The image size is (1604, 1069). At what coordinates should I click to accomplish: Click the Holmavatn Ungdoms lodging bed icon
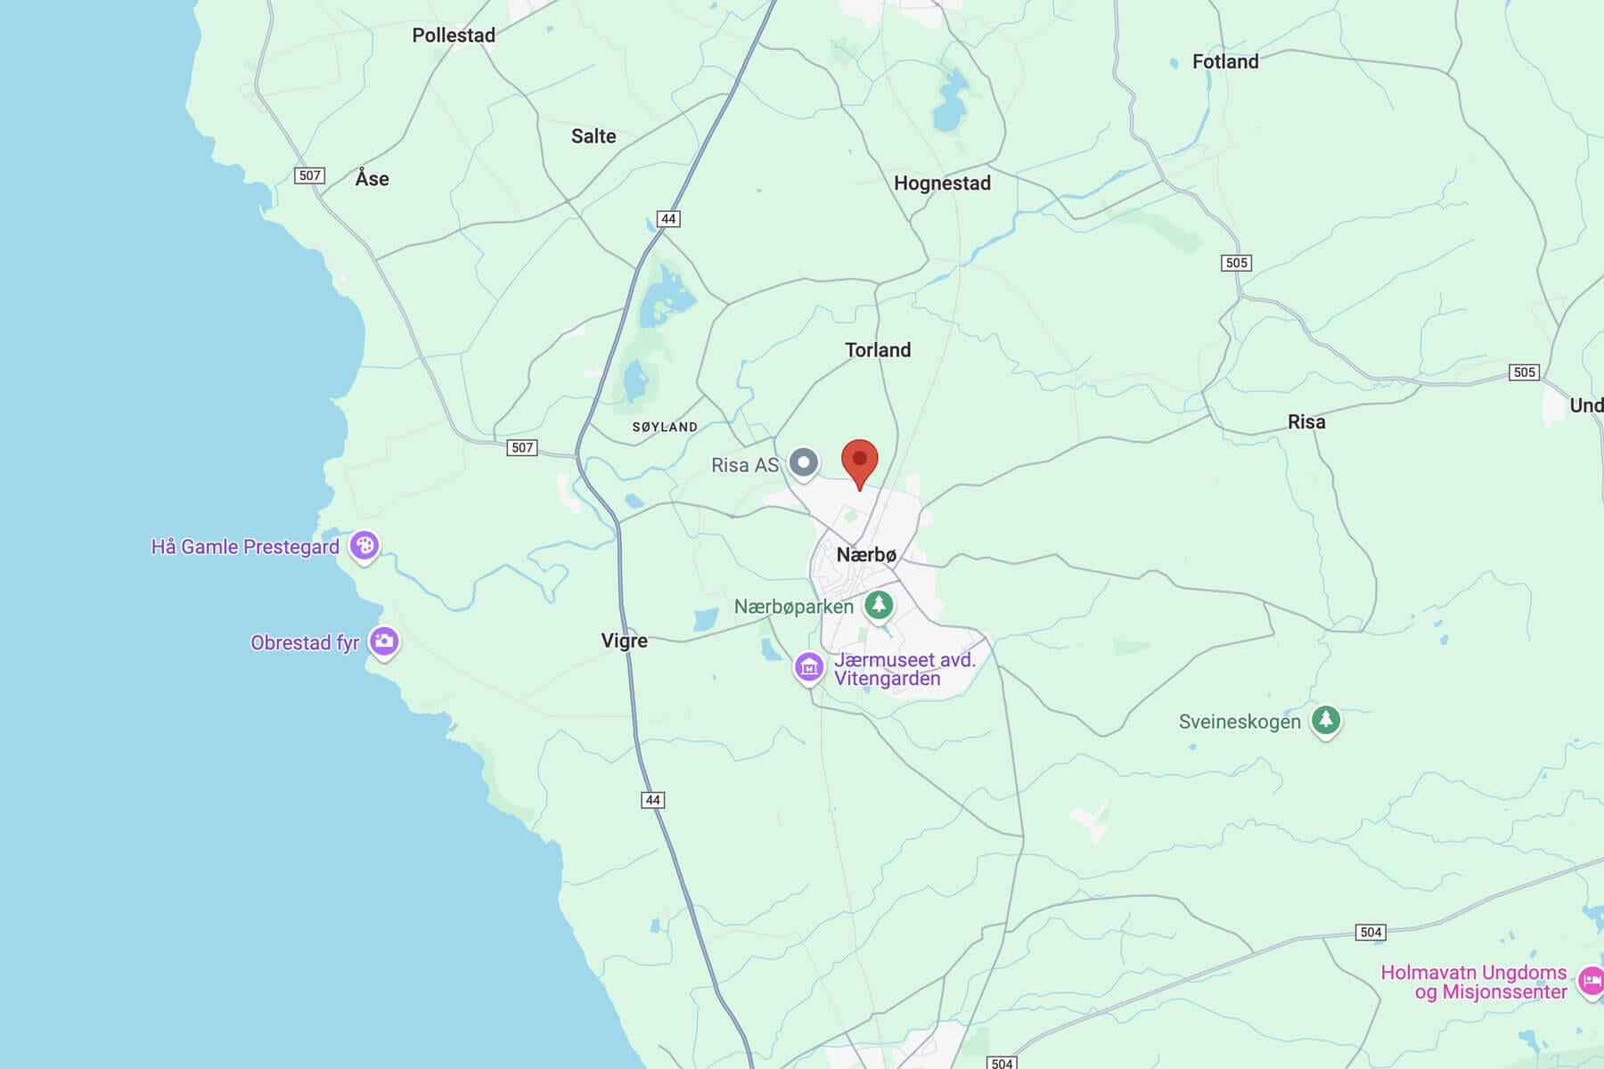pos(1592,981)
